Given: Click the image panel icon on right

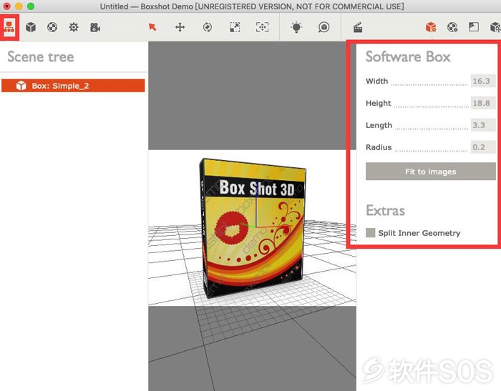Looking at the screenshot, I should pos(474,27).
